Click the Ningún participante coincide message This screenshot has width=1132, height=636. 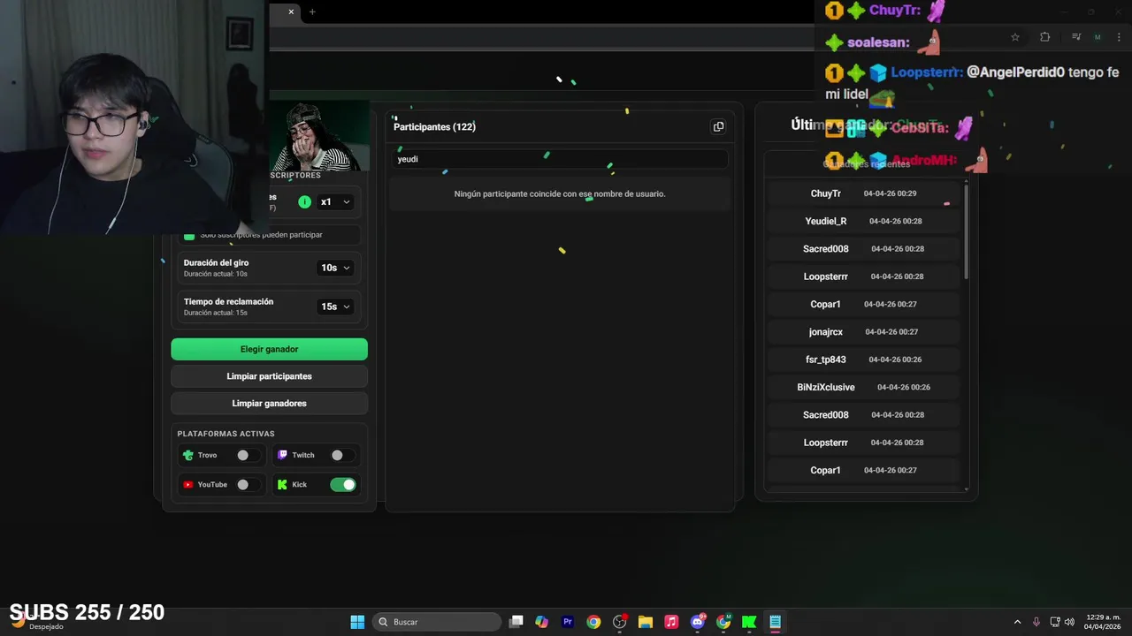tap(560, 193)
